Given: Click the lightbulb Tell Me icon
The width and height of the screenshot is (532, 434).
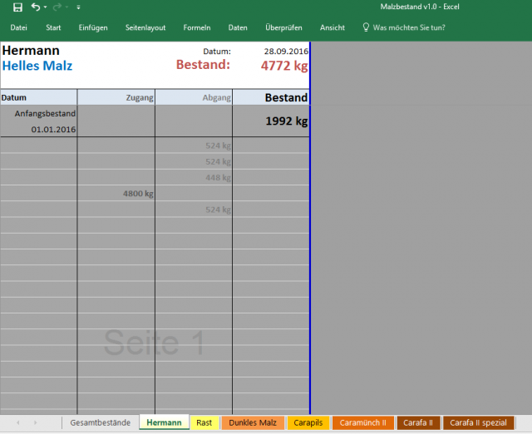Looking at the screenshot, I should (366, 27).
